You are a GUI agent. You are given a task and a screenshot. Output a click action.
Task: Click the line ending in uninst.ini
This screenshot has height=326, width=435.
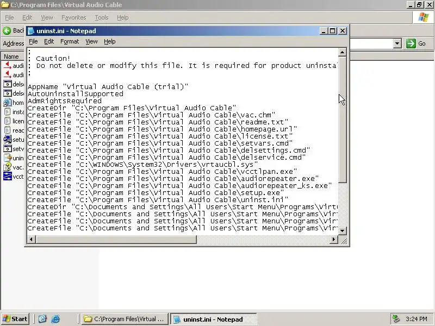(x=158, y=200)
